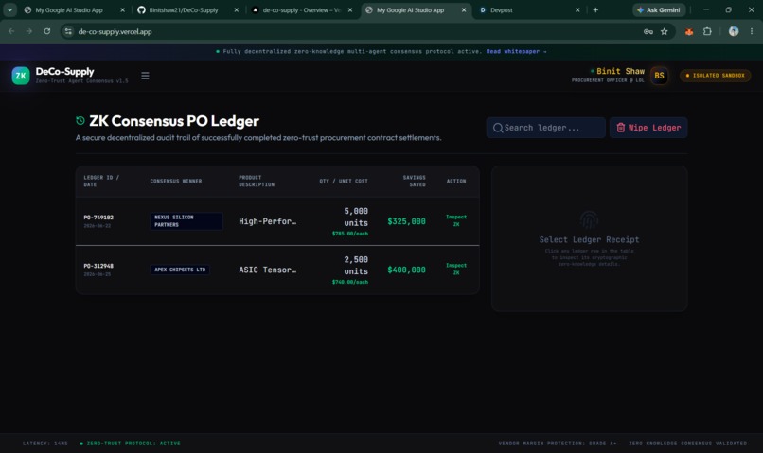Click the $325,000 savings value
Image resolution: width=763 pixels, height=453 pixels.
(x=406, y=221)
